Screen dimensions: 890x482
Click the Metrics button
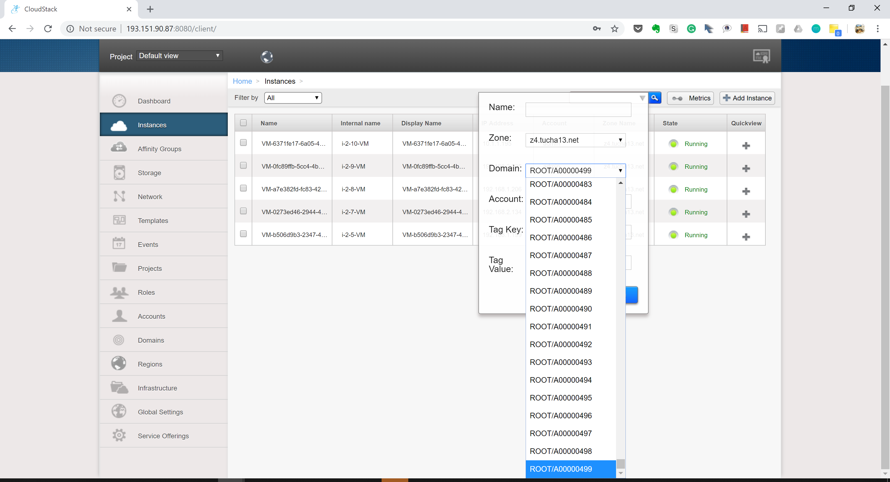pos(690,98)
